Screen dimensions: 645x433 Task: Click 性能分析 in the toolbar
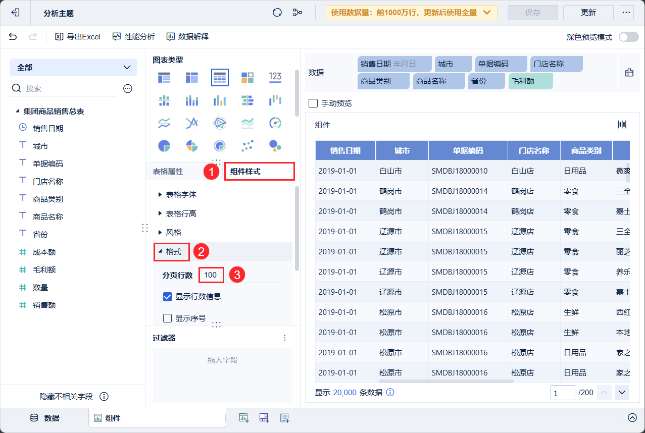(133, 36)
